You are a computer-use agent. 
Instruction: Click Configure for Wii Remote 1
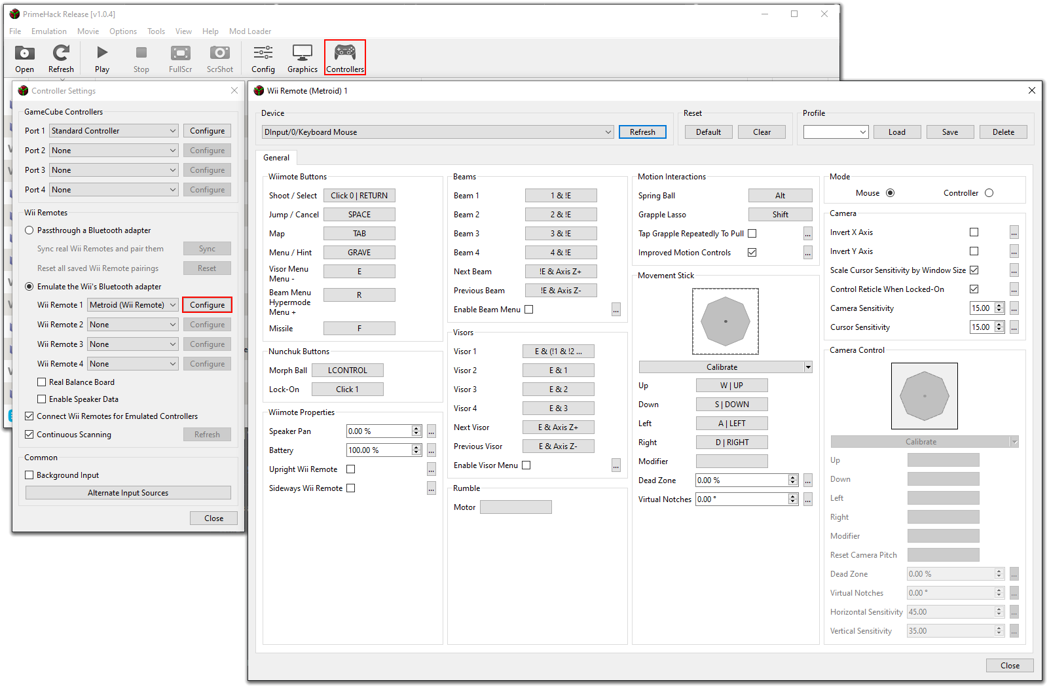pyautogui.click(x=208, y=305)
